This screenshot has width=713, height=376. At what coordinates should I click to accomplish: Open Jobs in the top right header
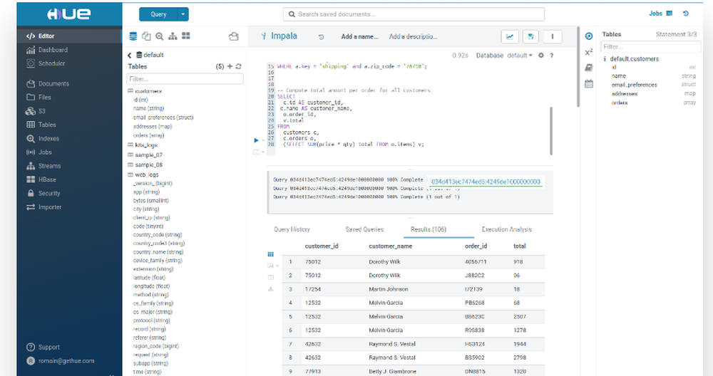(660, 14)
